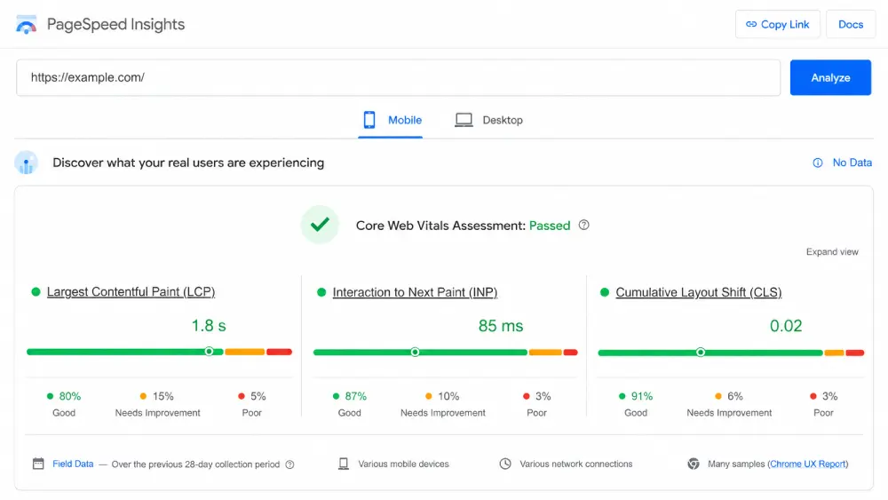888x500 pixels.
Task: Click the Copy Link button
Action: coord(778,24)
